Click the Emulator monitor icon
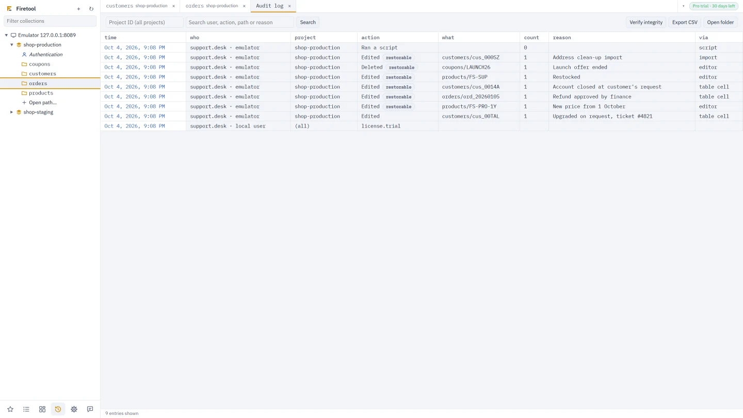 13,36
